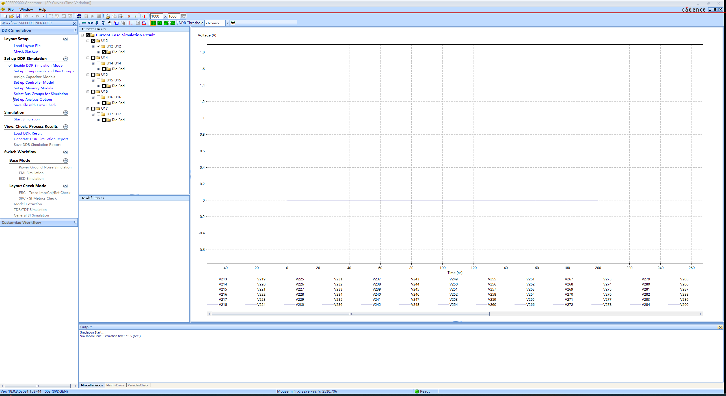Toggle Current Case Simulation Result checkbox
Image resolution: width=726 pixels, height=396 pixels.
click(x=88, y=35)
